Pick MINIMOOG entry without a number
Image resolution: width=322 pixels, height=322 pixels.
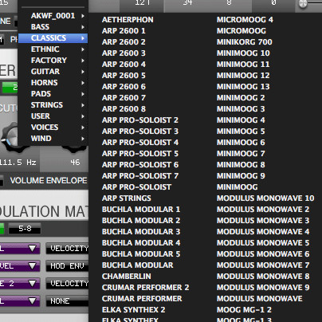point(237,187)
